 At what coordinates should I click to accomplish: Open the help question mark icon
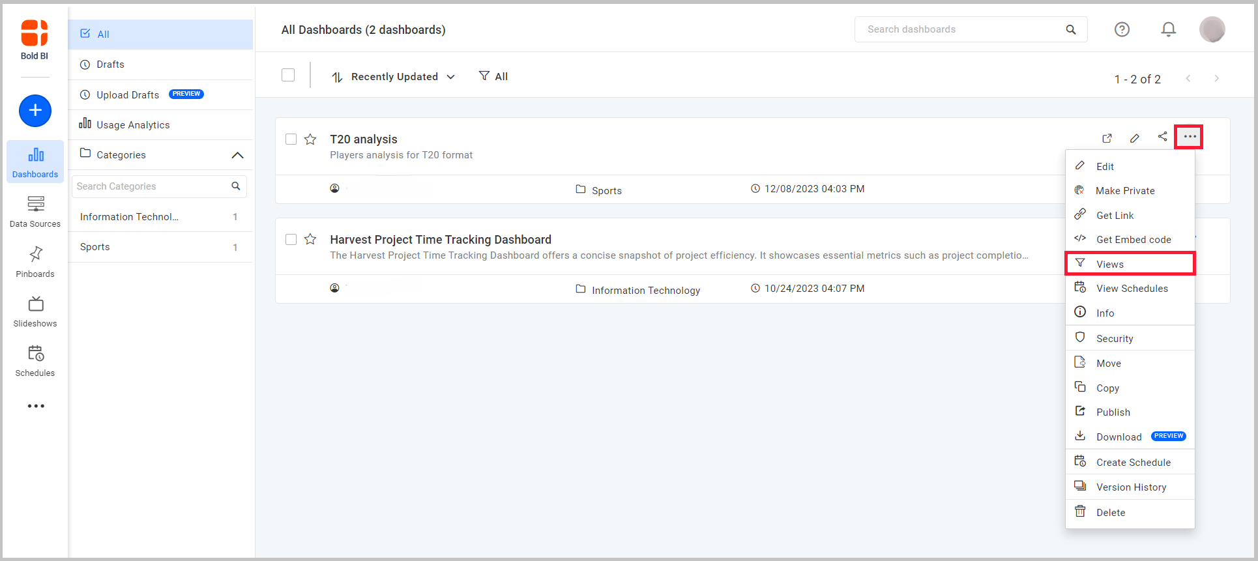click(1122, 29)
